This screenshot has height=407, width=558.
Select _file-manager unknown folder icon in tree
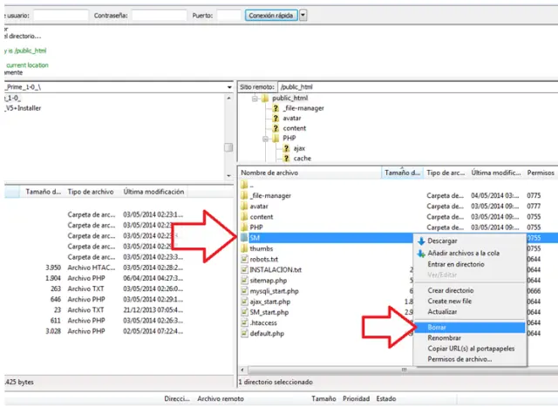tap(276, 108)
